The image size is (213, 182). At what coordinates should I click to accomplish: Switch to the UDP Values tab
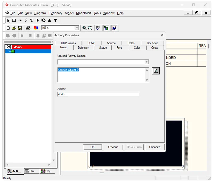[68, 43]
